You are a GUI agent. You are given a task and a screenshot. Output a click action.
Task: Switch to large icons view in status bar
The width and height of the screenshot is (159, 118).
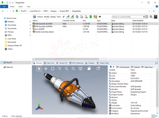[x=156, y=116]
